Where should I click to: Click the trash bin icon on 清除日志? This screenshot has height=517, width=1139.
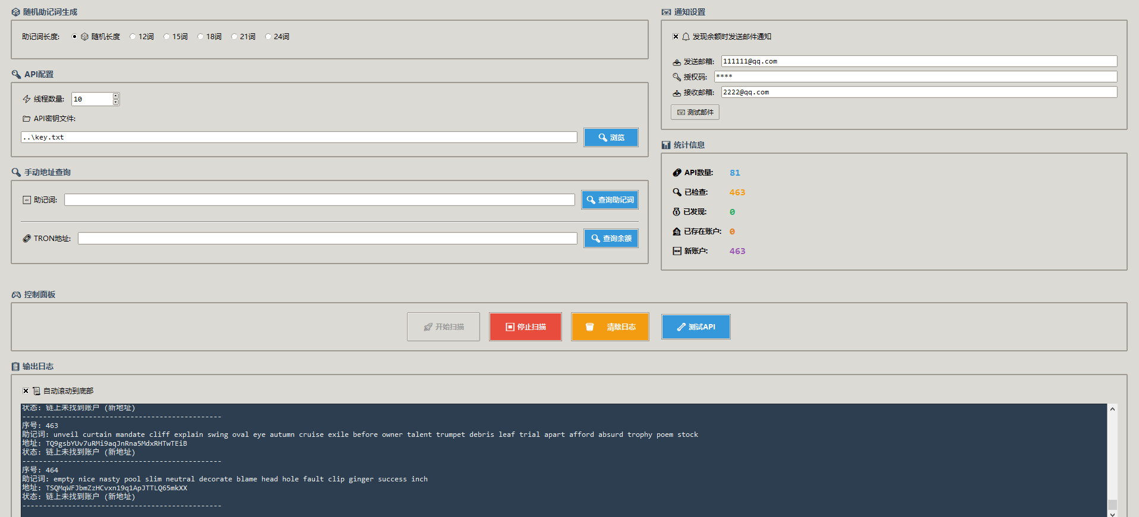tap(589, 327)
